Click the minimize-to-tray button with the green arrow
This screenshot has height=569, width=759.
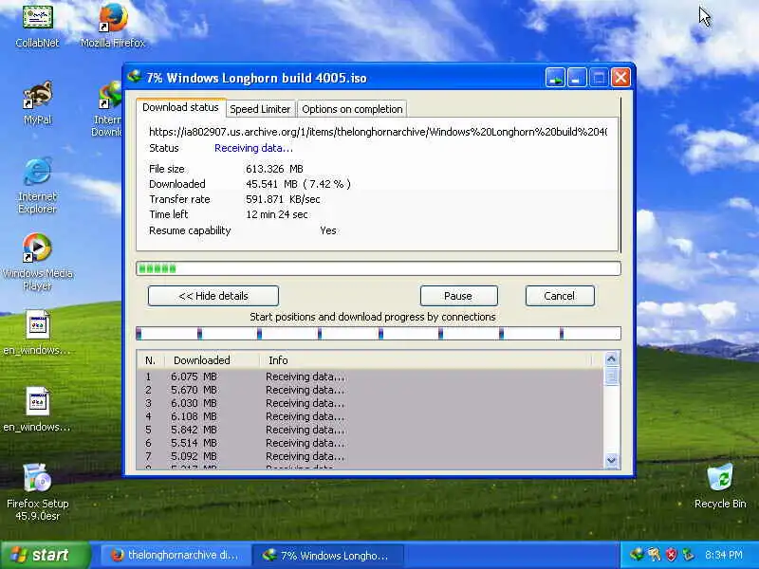point(555,78)
